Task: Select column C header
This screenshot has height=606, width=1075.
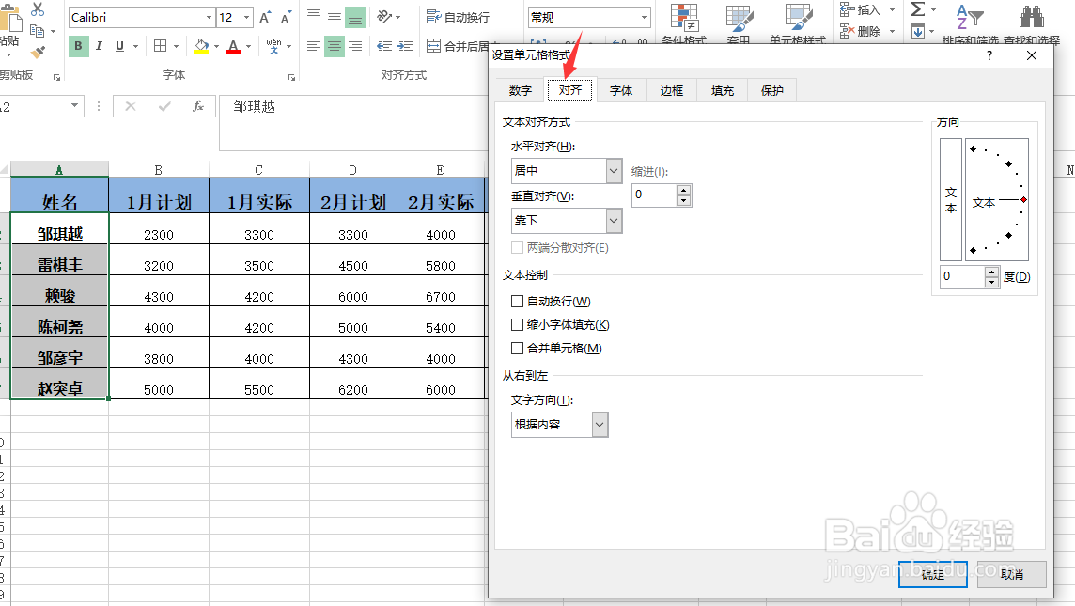Action: [258, 170]
